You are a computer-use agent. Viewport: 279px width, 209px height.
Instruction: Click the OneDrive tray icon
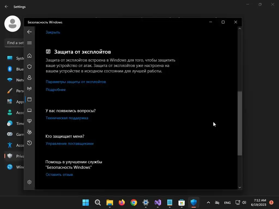pyautogui.click(x=217, y=202)
